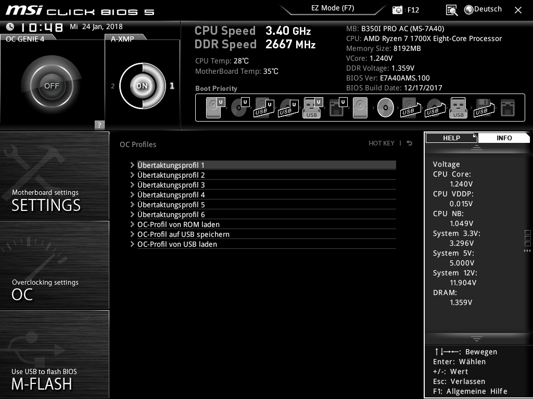Screen dimensions: 533x399
Task: Open the OC overclocking settings section
Action: click(54, 265)
